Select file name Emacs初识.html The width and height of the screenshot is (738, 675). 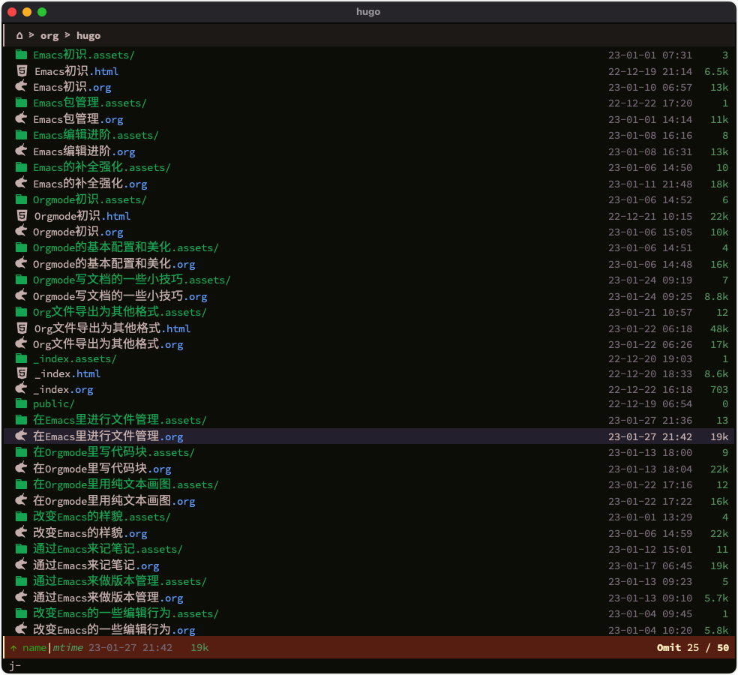pyautogui.click(x=76, y=71)
